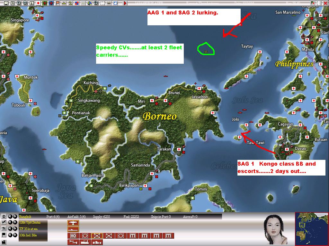Go to next land unit after 10th Ind. Bde
The width and height of the screenshot is (329, 246).
(15, 235)
